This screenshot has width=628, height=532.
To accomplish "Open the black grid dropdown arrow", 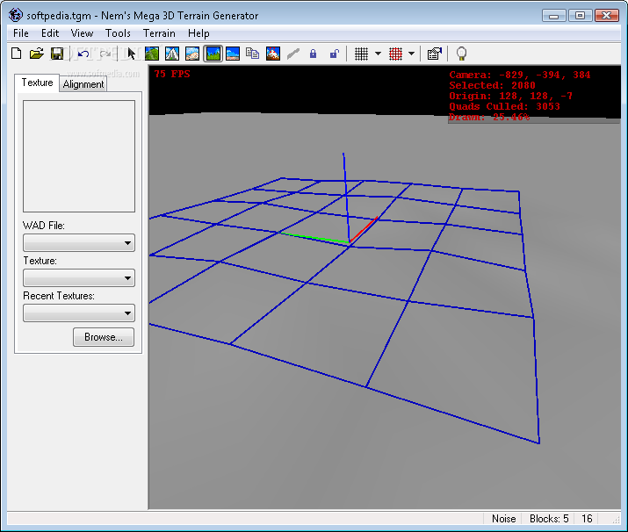I will (378, 54).
